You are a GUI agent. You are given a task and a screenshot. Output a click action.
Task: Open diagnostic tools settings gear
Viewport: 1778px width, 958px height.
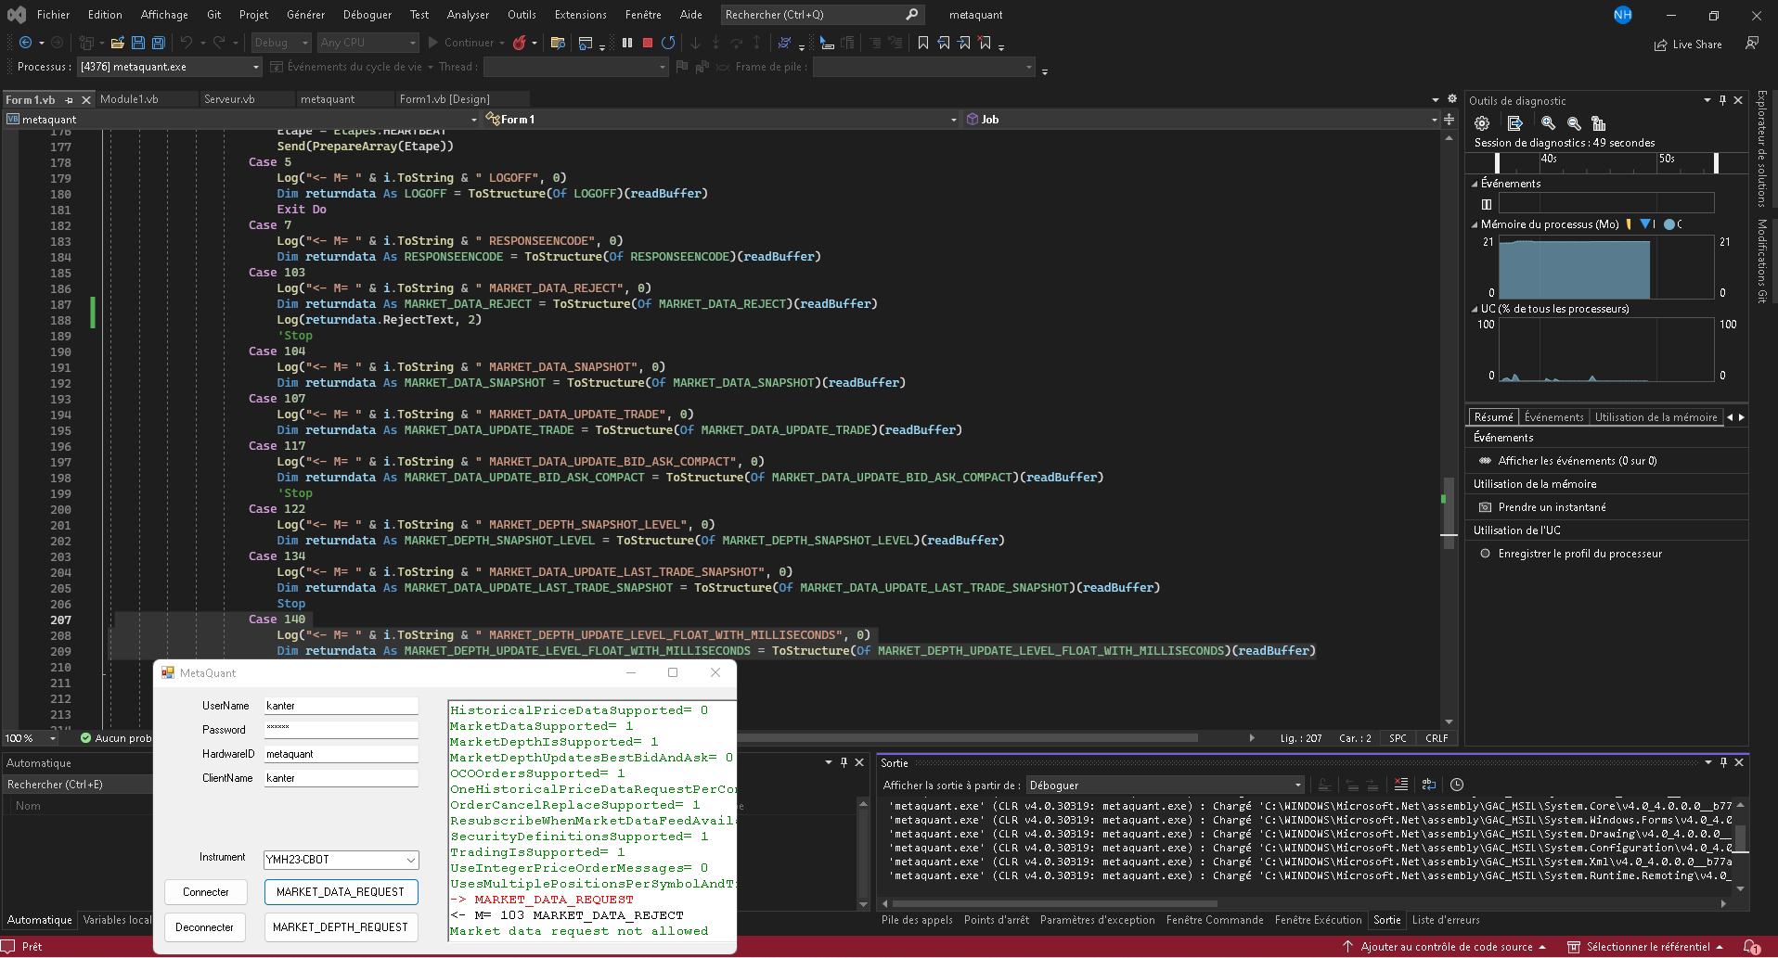(x=1482, y=123)
